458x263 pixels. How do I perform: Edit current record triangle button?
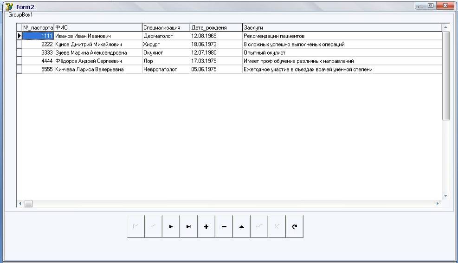tap(242, 226)
